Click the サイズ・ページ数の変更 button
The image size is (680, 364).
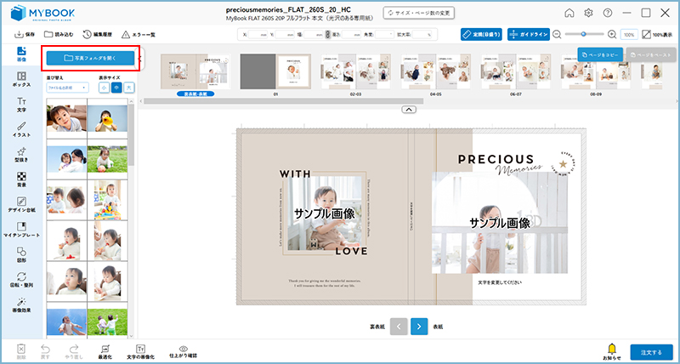tap(418, 13)
